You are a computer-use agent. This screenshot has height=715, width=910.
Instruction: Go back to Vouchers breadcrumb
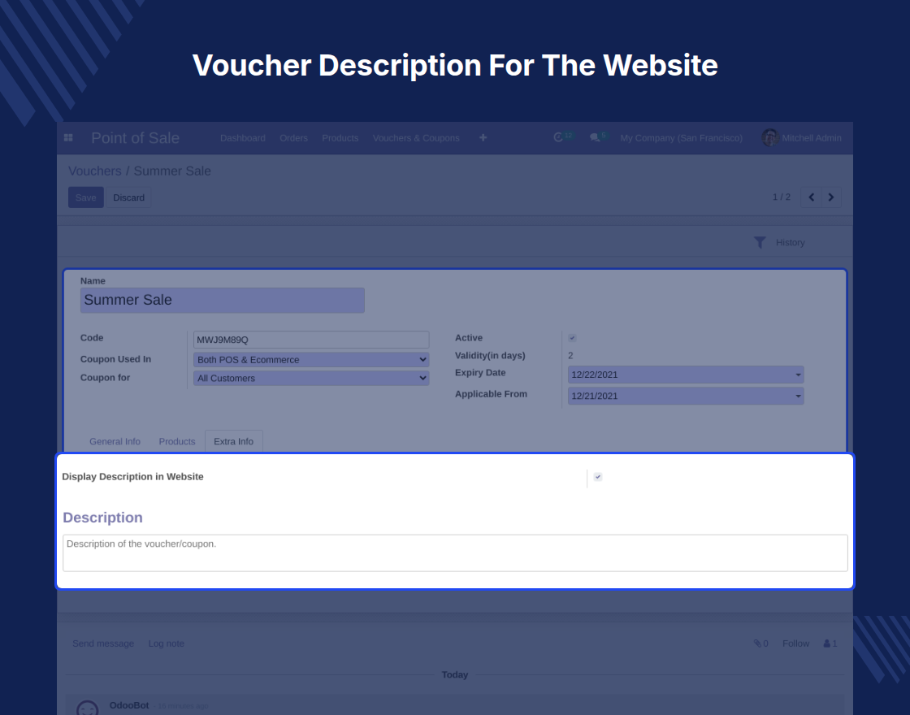(95, 171)
